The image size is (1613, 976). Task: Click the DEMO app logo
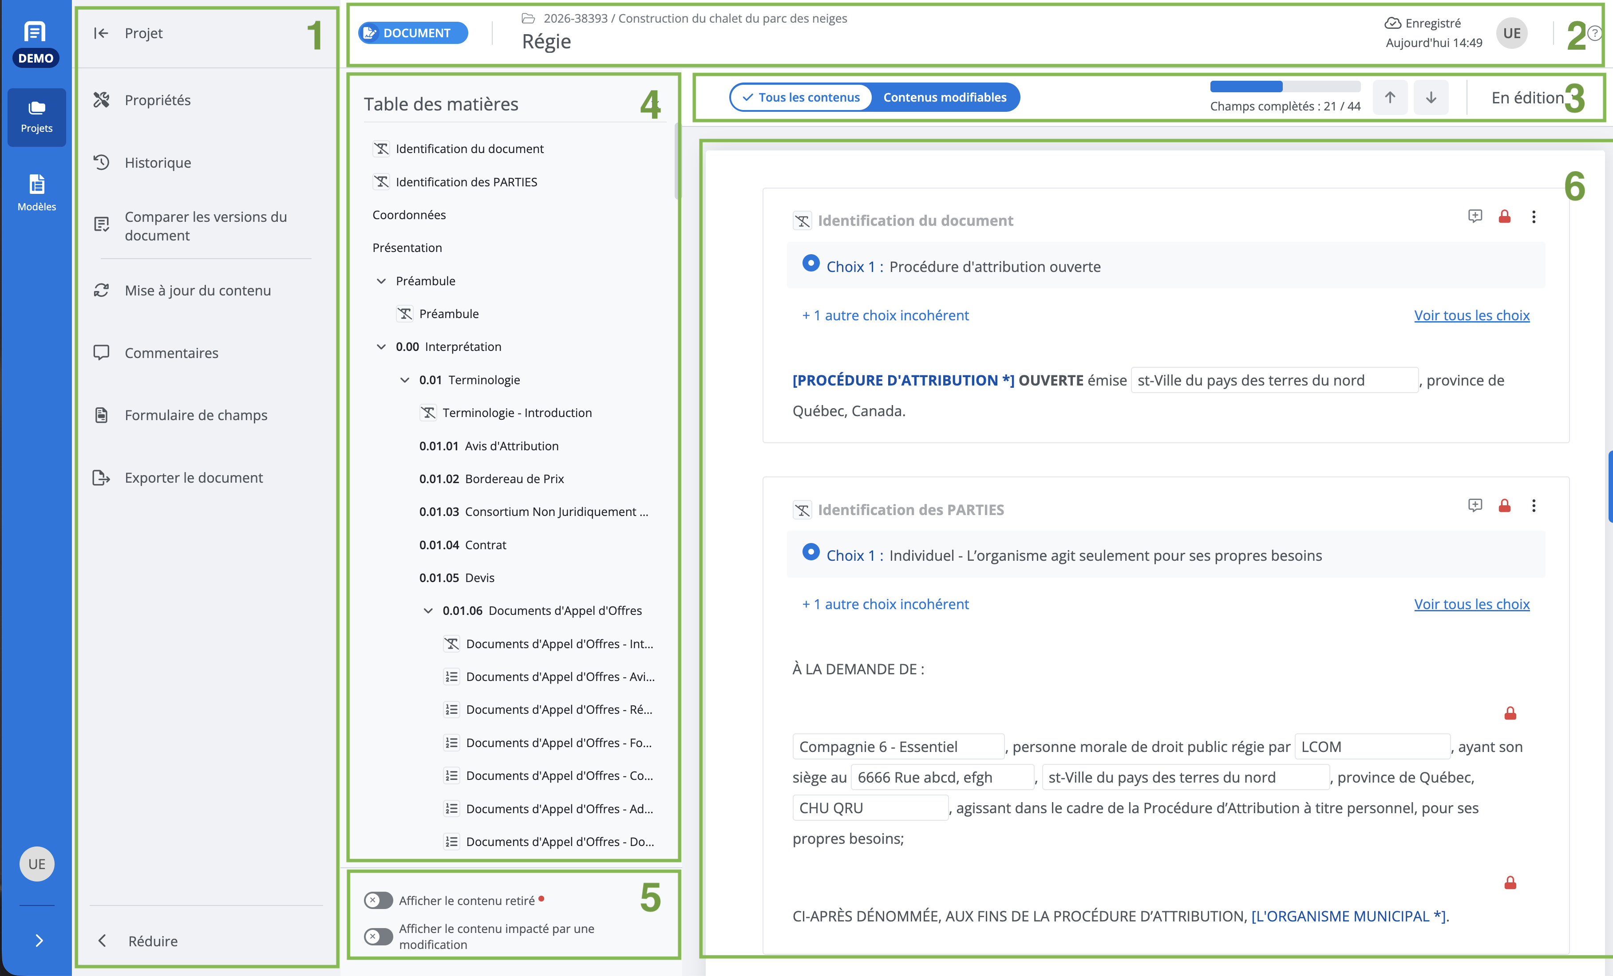pos(36,43)
